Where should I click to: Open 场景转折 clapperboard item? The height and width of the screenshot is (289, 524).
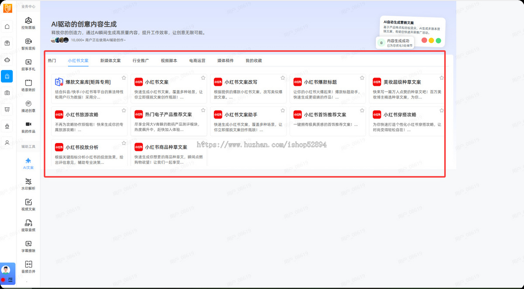point(28,85)
